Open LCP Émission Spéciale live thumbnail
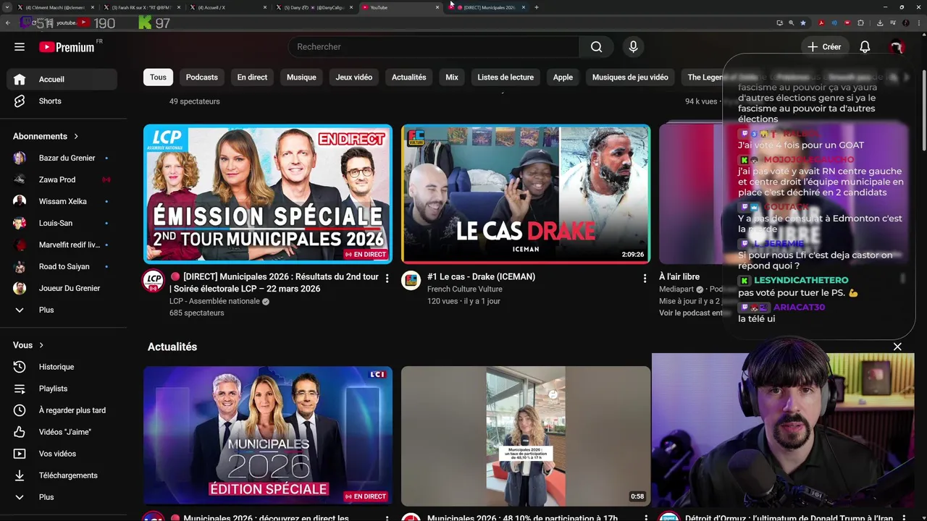The width and height of the screenshot is (927, 521). [x=268, y=194]
